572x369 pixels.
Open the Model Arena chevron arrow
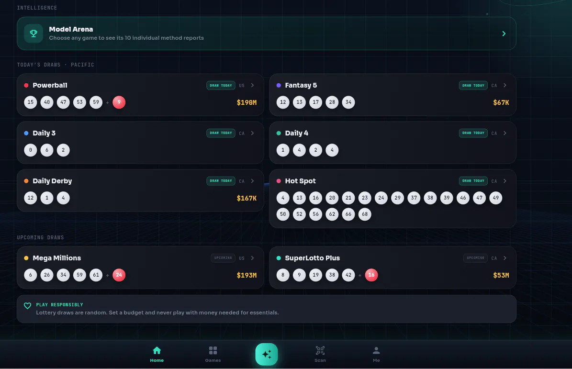coord(504,34)
